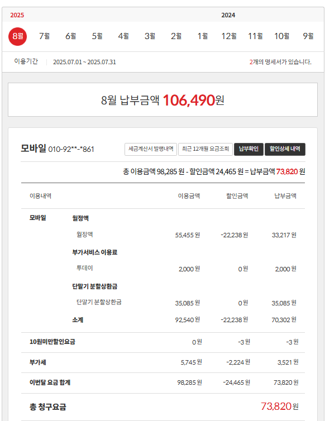Click the 8월 납부금액 106,490원 box
325x421 pixels.
tap(162, 100)
